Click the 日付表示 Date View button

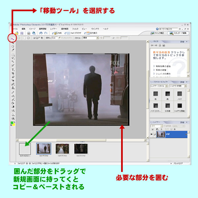[x=91, y=33]
